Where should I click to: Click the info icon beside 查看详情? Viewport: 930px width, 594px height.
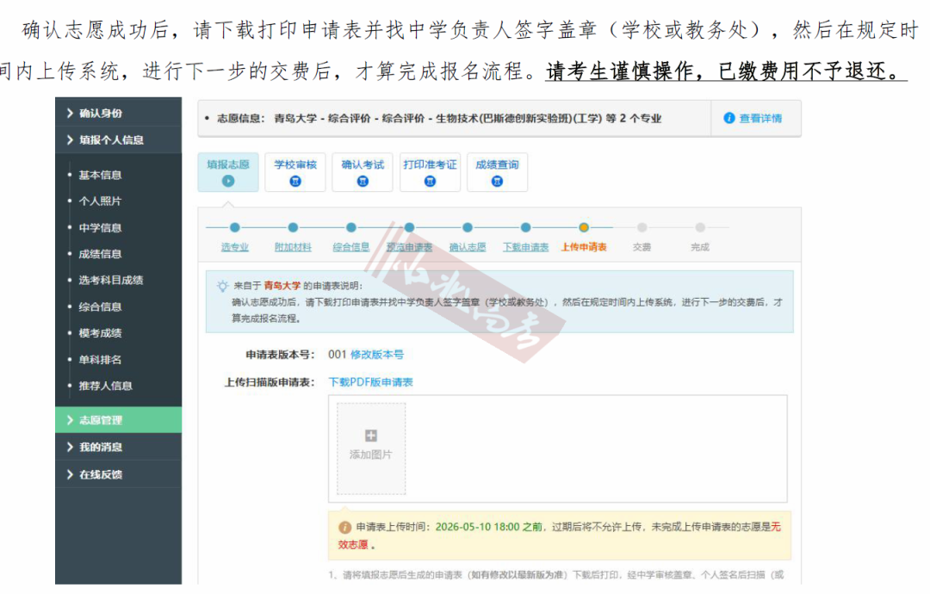pyautogui.click(x=729, y=118)
